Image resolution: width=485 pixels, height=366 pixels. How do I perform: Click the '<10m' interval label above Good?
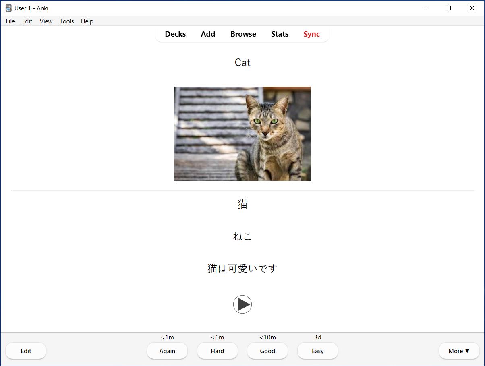click(x=267, y=337)
